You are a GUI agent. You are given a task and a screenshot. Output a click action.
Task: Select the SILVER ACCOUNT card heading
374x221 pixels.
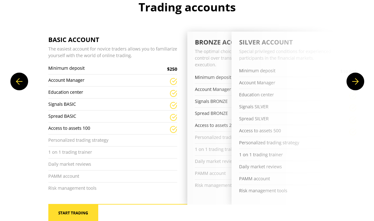tap(266, 42)
